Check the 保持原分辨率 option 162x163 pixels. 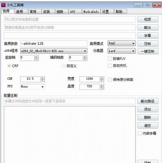[110, 80]
